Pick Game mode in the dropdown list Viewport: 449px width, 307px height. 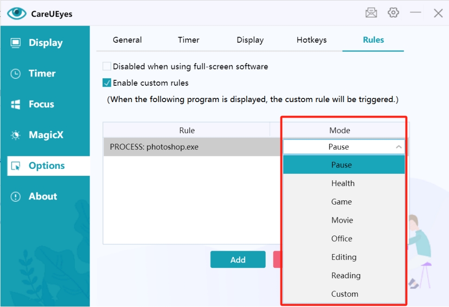[x=342, y=202]
